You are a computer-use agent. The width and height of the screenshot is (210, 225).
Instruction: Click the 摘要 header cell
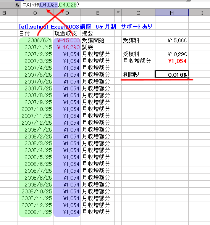pos(97,34)
